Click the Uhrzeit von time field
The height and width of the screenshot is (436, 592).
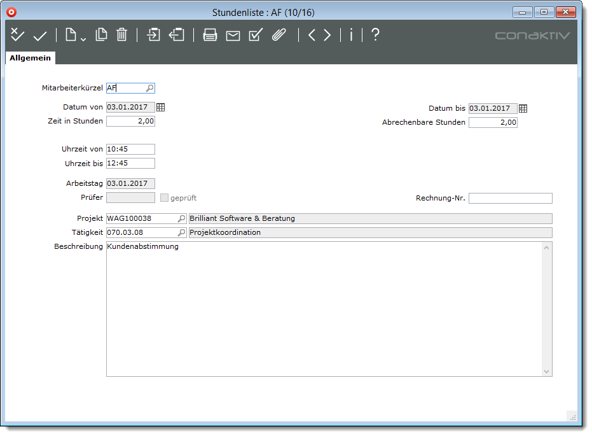[130, 149]
